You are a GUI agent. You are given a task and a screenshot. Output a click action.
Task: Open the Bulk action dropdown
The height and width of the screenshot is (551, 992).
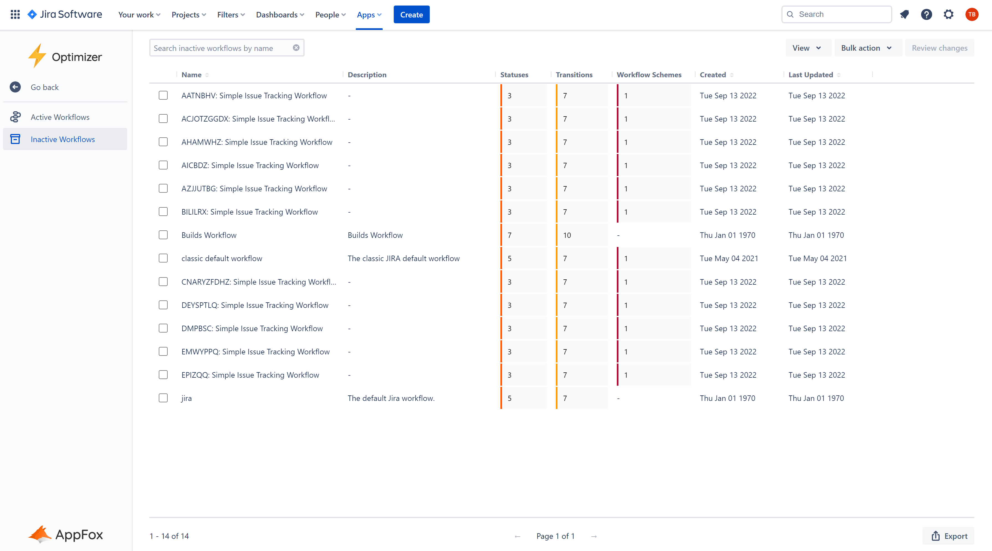pyautogui.click(x=866, y=48)
